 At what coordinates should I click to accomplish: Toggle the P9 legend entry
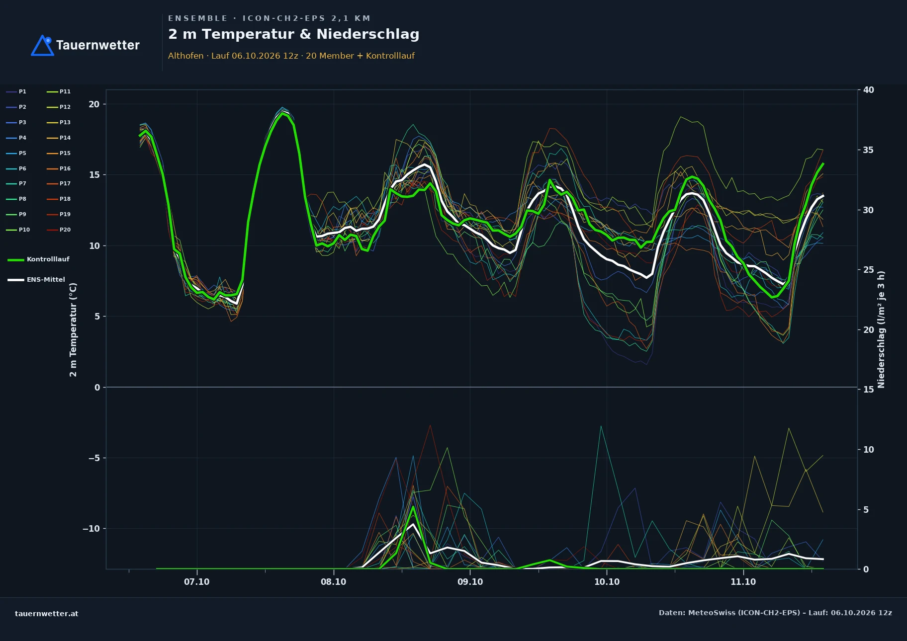(x=16, y=214)
